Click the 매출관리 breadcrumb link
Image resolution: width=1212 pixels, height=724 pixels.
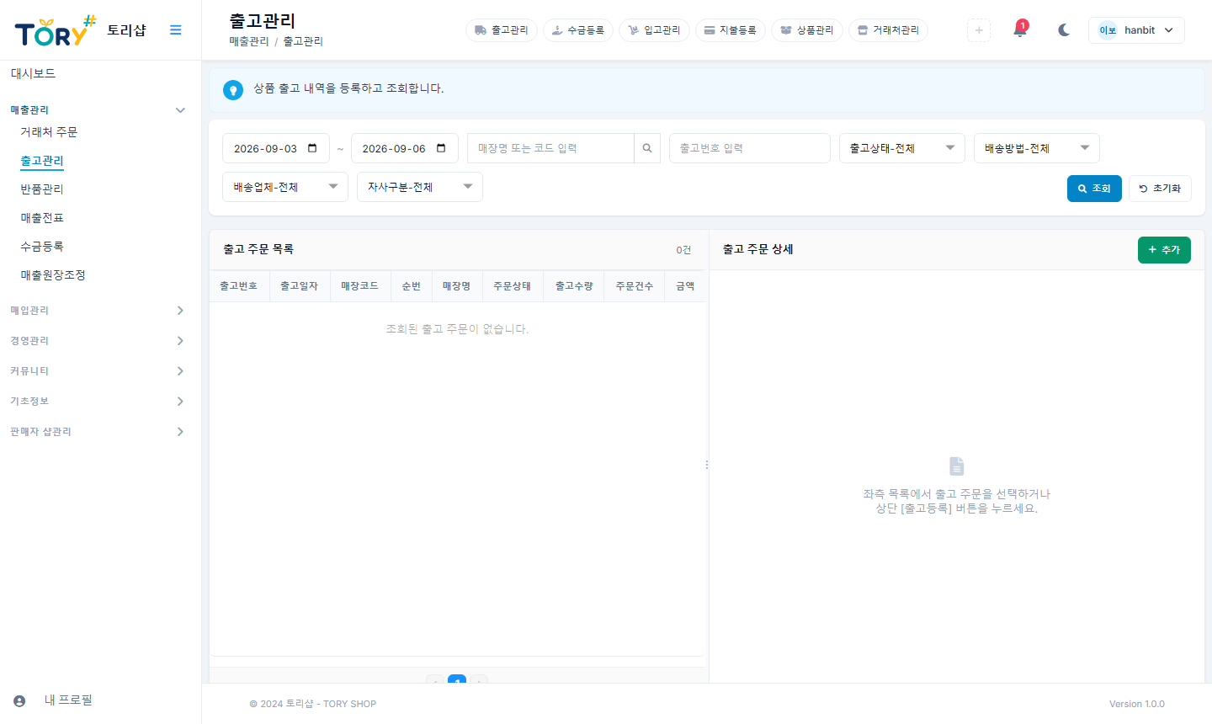249,41
